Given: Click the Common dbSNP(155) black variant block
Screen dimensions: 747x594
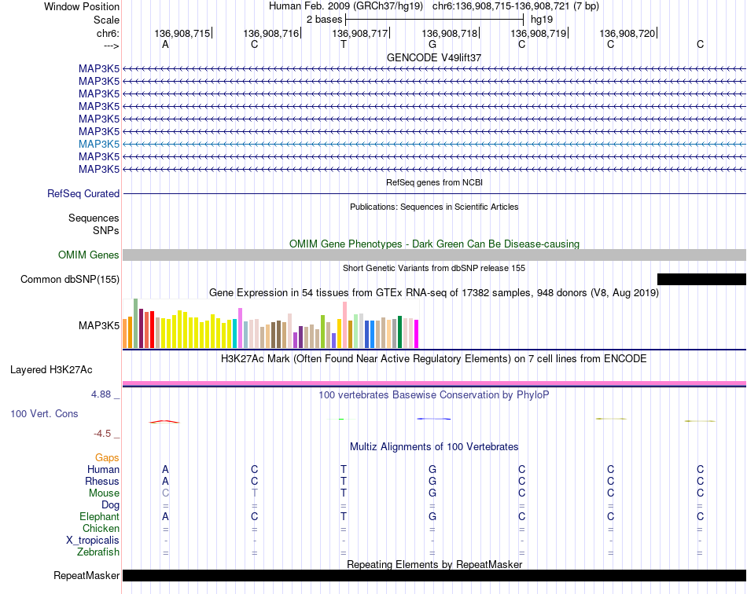Looking at the screenshot, I should [x=701, y=280].
